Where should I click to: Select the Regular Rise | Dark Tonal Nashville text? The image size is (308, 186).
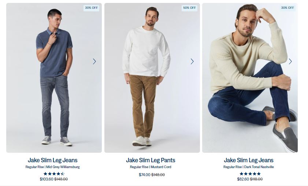pyautogui.click(x=248, y=167)
